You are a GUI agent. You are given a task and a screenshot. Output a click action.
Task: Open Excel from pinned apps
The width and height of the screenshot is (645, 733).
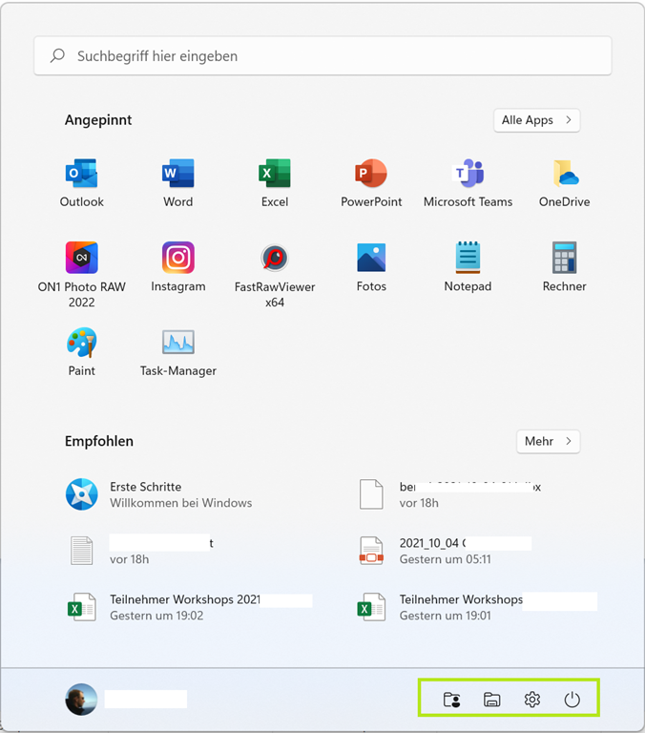pyautogui.click(x=275, y=176)
